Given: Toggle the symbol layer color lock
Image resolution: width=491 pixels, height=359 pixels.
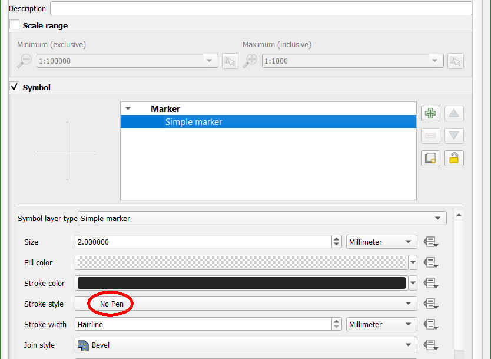Looking at the screenshot, I should (454, 159).
